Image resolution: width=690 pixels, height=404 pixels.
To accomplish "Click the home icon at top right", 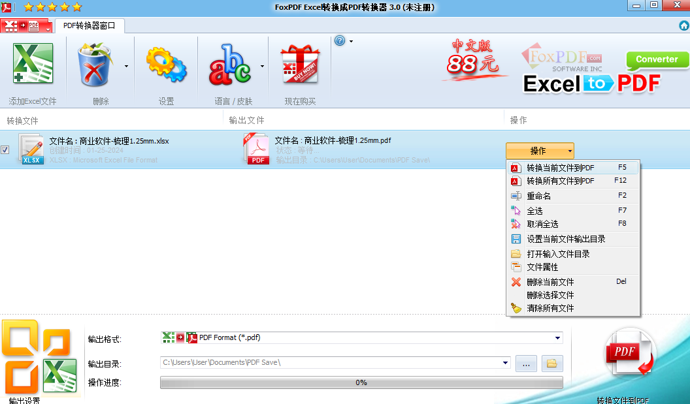I will point(684,26).
